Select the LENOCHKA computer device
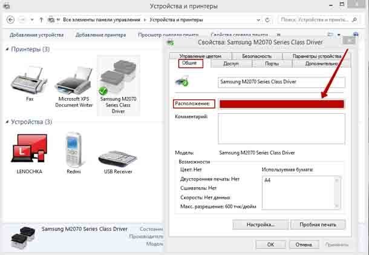This screenshot has height=255, width=369. tap(29, 148)
